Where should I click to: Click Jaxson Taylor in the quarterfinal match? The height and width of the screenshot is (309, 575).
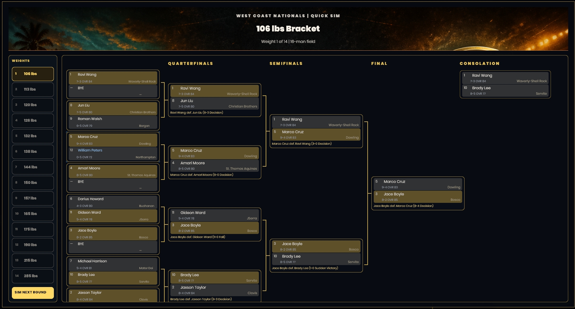(214, 290)
